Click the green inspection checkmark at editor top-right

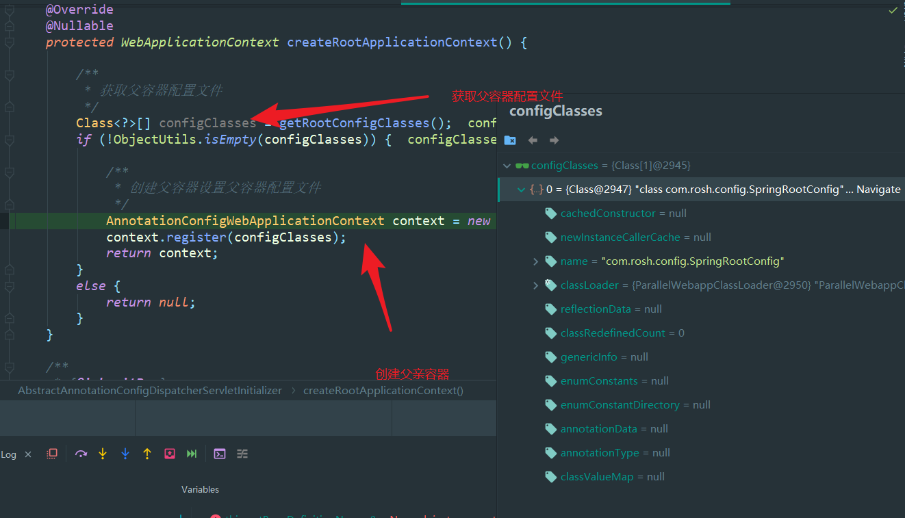pyautogui.click(x=893, y=10)
